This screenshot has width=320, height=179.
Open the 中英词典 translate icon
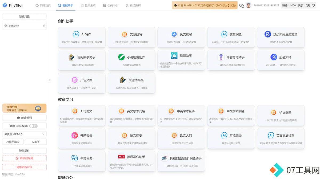[75, 158]
